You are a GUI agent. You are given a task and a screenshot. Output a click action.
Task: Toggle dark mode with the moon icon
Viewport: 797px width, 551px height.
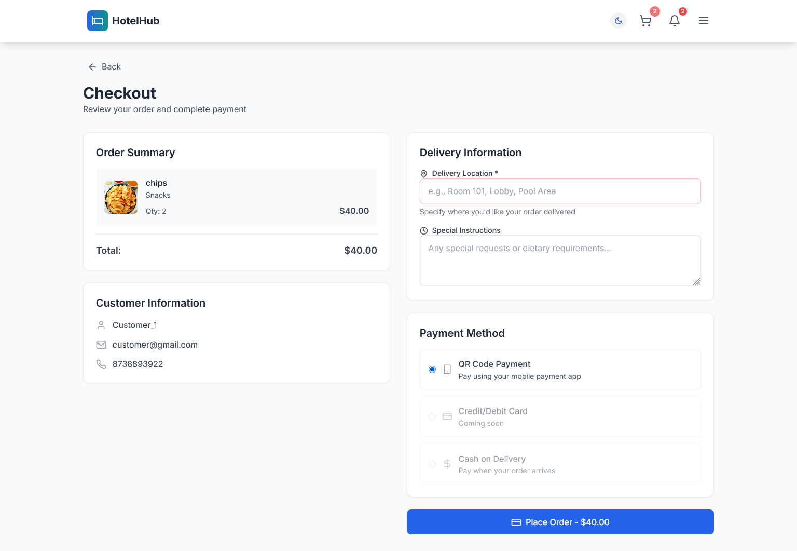(x=619, y=21)
